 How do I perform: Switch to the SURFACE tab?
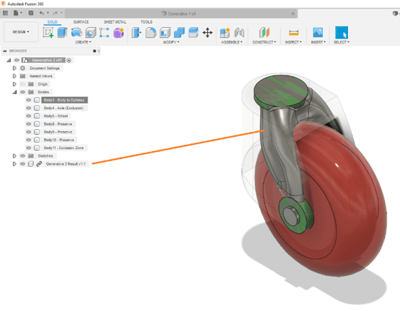click(x=81, y=22)
